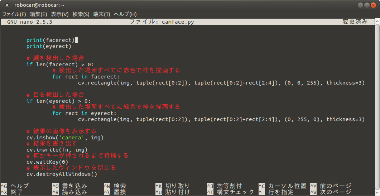
Task: Click the red color tuple (0, 0, 255)
Action: 302,83
